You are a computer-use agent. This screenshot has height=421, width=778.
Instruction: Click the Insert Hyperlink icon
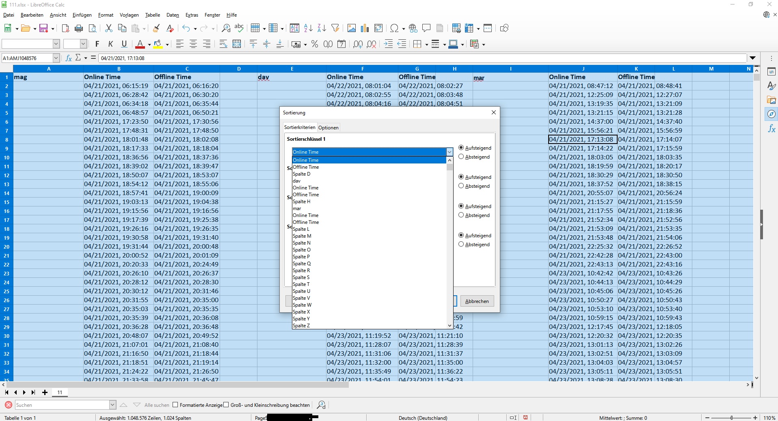click(x=413, y=28)
